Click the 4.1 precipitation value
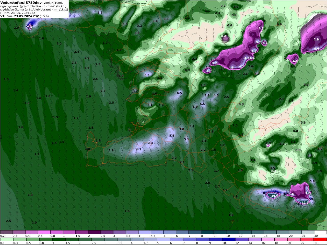 pos(150,104)
